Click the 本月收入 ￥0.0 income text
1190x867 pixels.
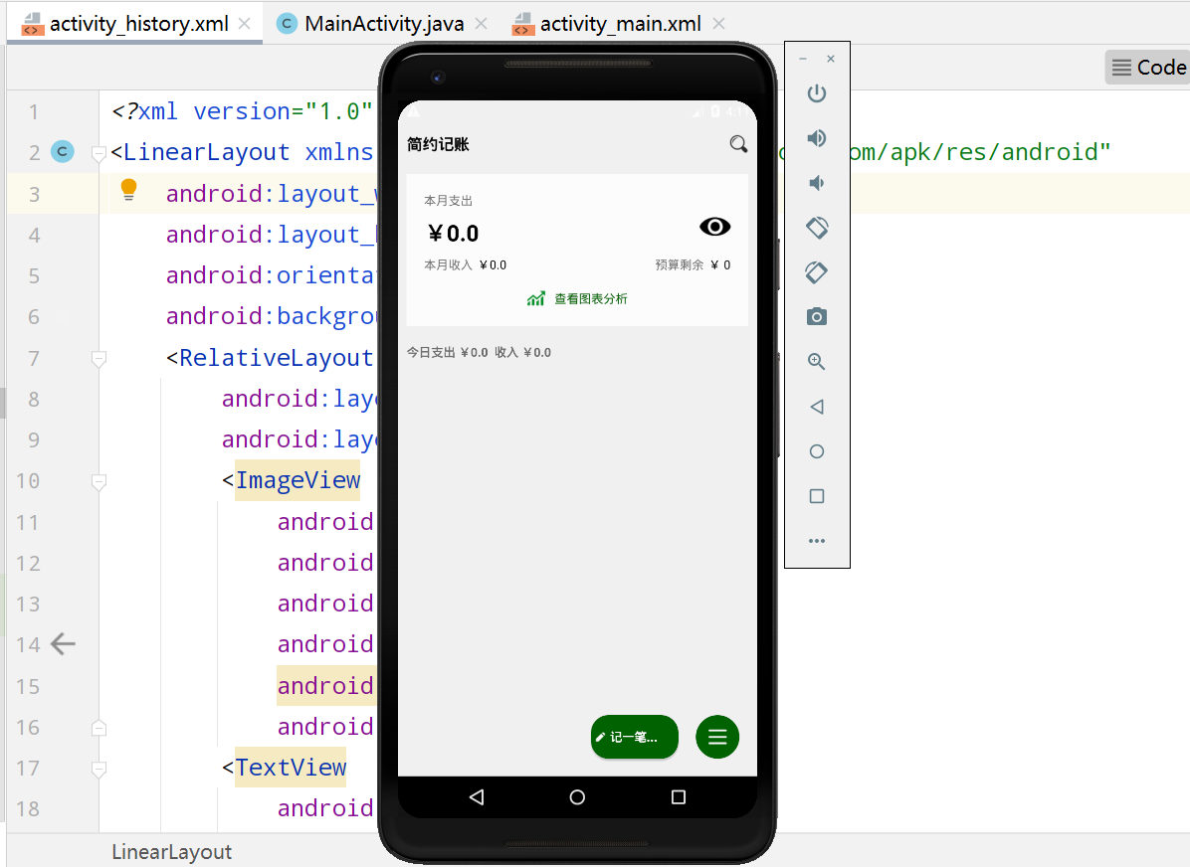pyautogui.click(x=466, y=265)
